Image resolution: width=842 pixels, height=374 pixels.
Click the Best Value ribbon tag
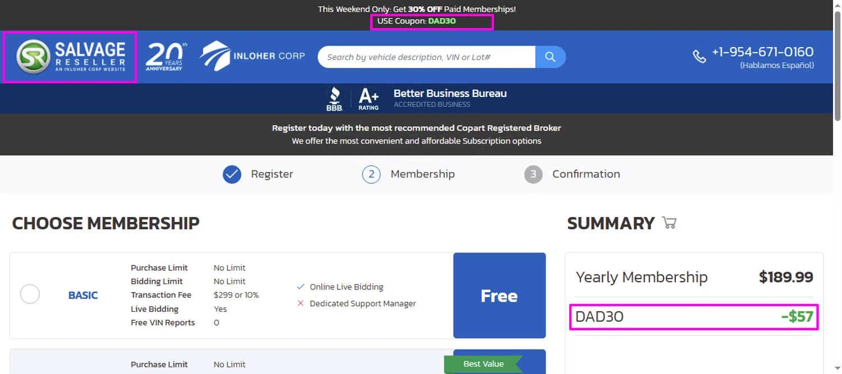[x=483, y=364]
